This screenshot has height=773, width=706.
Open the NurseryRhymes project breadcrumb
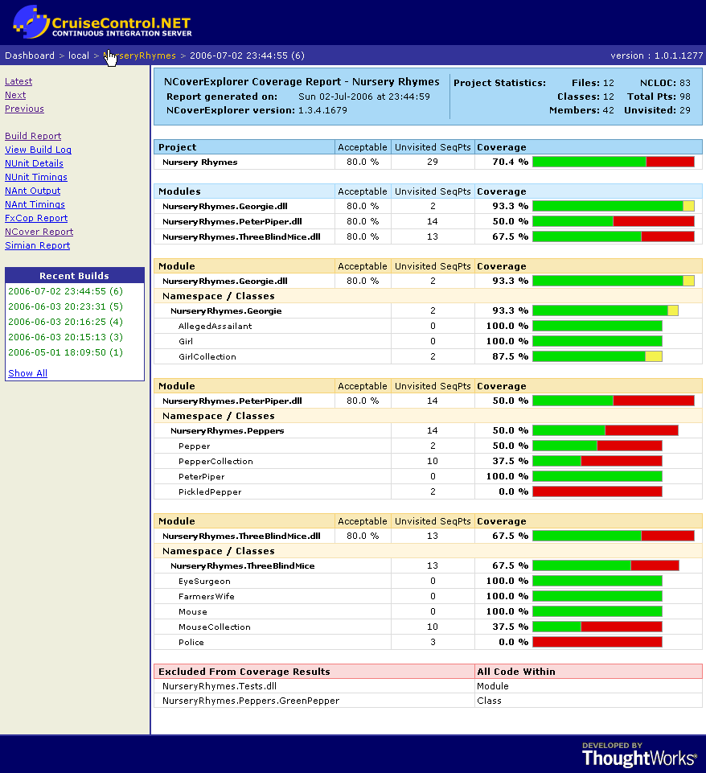pos(140,56)
